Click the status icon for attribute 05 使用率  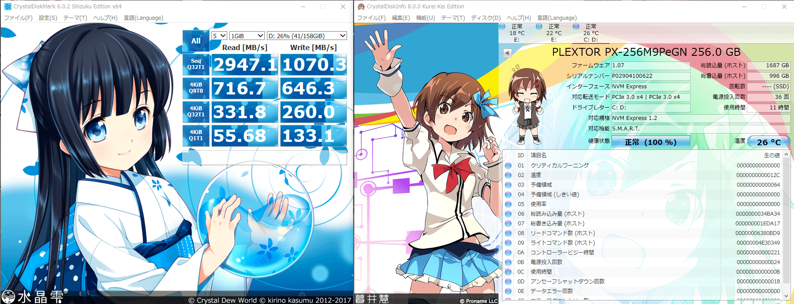508,204
